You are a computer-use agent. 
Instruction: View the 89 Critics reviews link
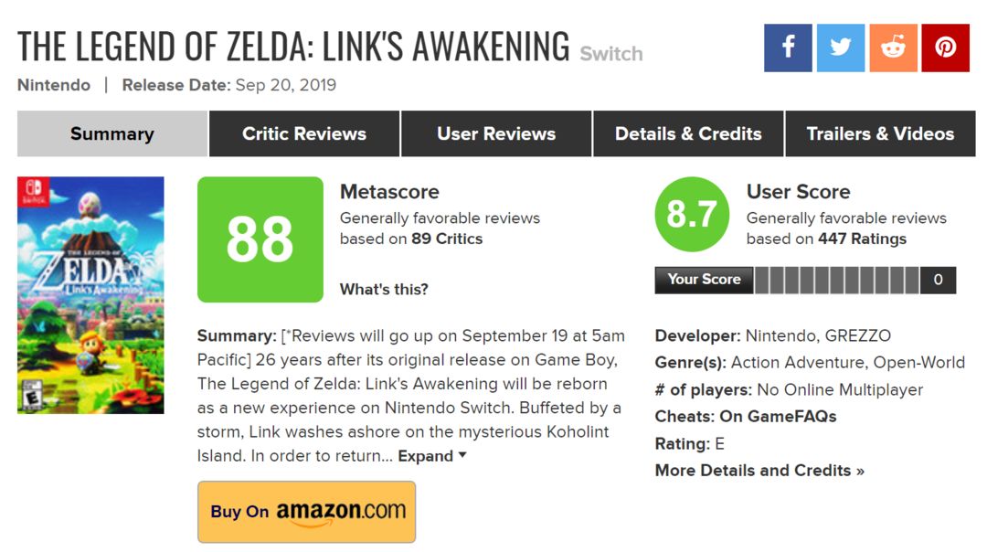[x=447, y=239]
